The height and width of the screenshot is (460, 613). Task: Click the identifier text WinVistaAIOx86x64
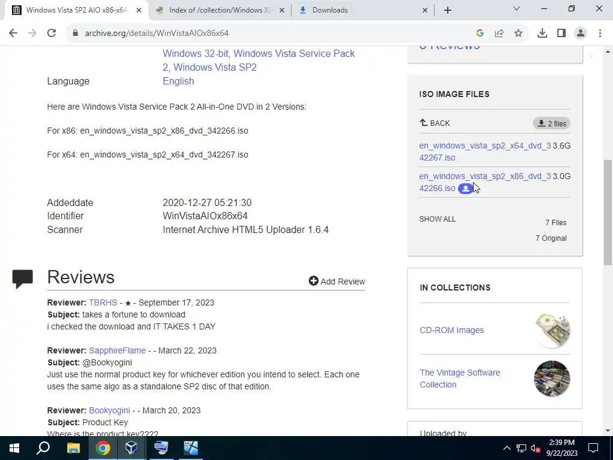point(205,216)
